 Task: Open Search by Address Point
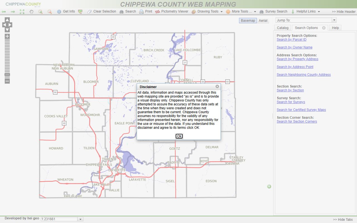tap(295, 67)
